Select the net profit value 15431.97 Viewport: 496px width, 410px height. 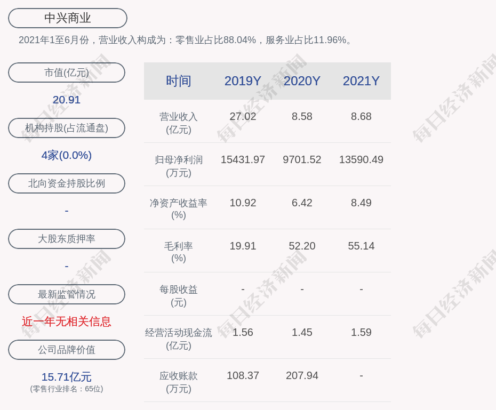pyautogui.click(x=243, y=159)
